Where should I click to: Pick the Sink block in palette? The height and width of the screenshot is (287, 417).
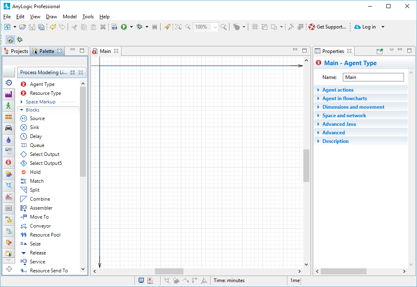[x=29, y=127]
